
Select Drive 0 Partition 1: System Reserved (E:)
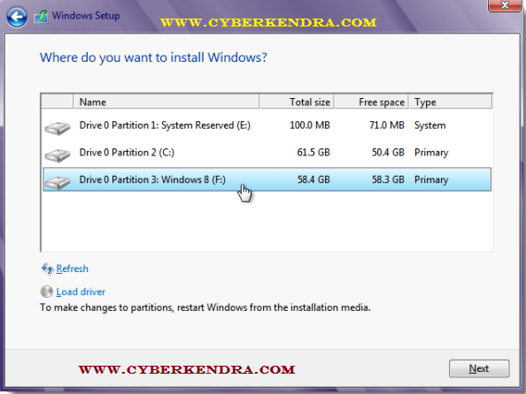pyautogui.click(x=267, y=125)
